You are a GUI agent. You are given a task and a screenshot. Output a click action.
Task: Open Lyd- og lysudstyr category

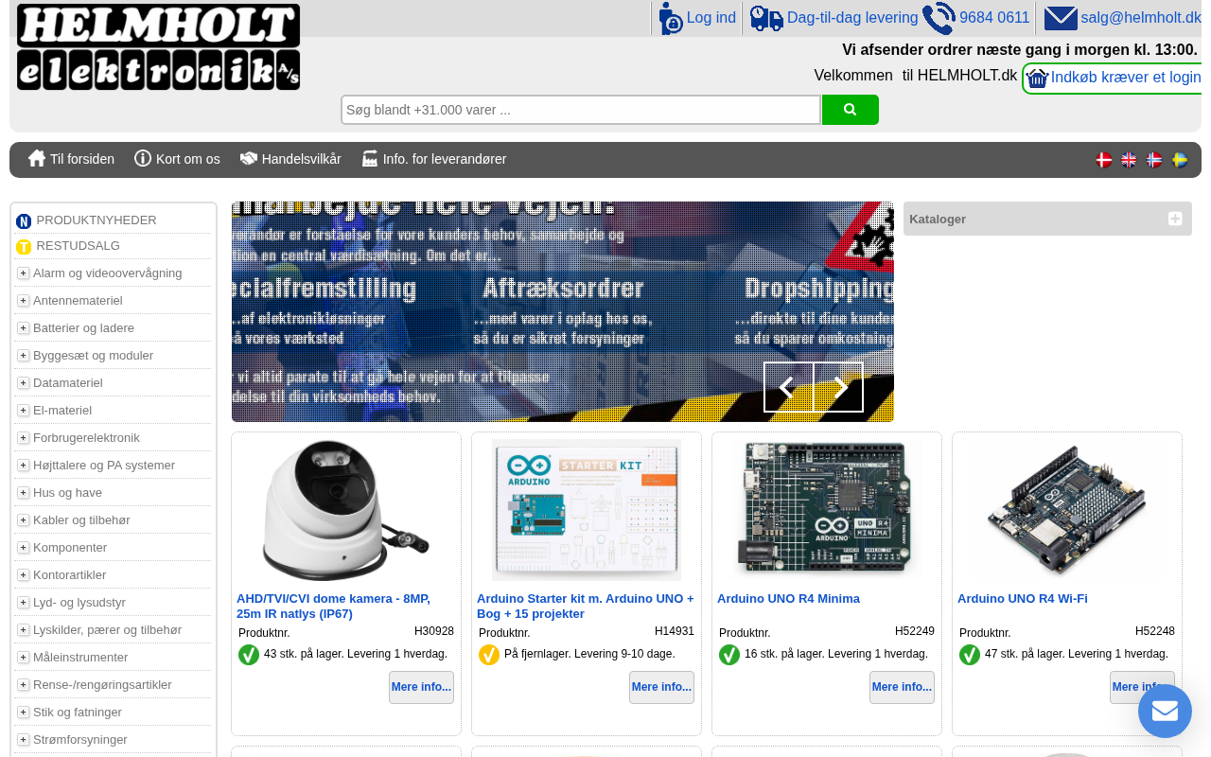point(79,603)
